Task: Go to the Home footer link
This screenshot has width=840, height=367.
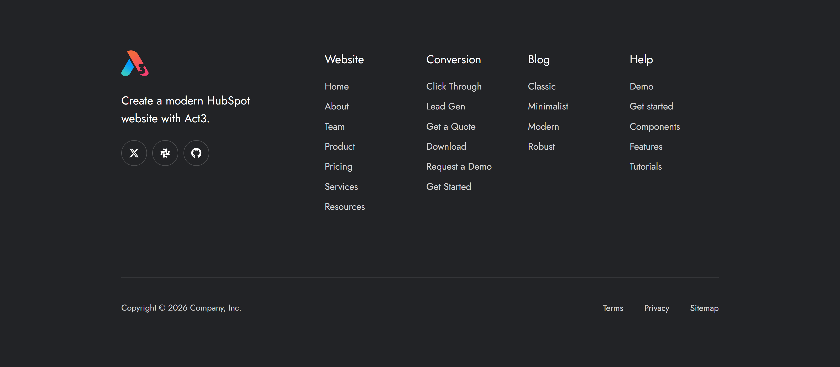Action: [x=337, y=86]
